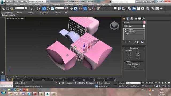Click the Align tool icon
Image resolution: width=171 pixels, height=96 pixels.
pos(124,9)
